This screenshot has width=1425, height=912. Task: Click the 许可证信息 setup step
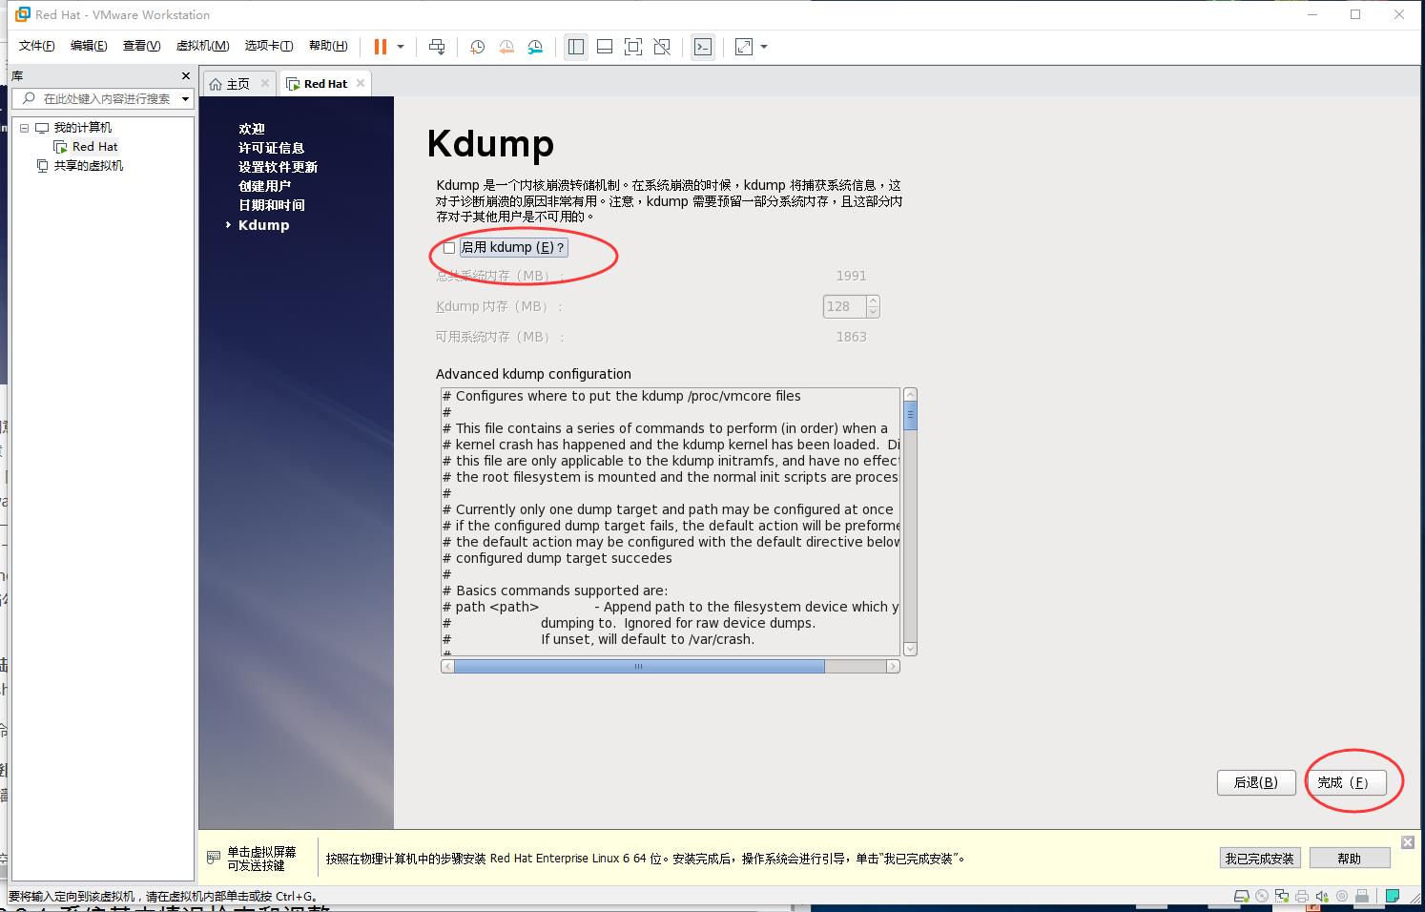[x=271, y=148]
